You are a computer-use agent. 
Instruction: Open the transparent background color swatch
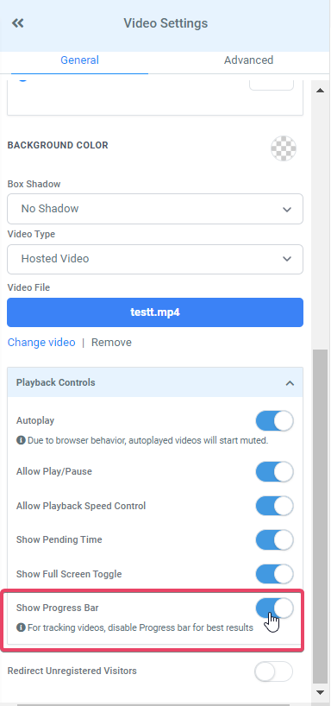click(284, 148)
